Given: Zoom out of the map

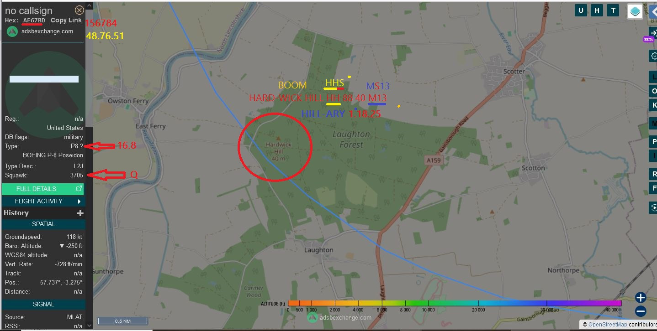Looking at the screenshot, I should [x=641, y=312].
